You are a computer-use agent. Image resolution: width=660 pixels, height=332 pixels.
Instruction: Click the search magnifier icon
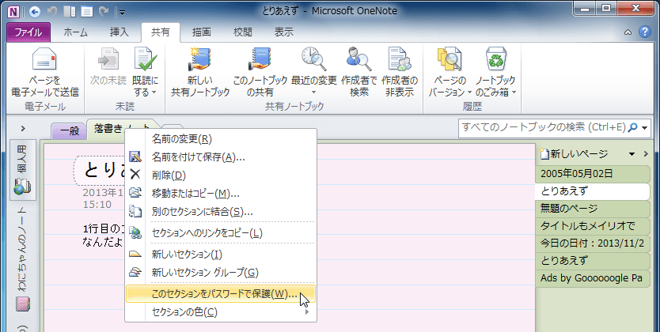tap(632, 127)
